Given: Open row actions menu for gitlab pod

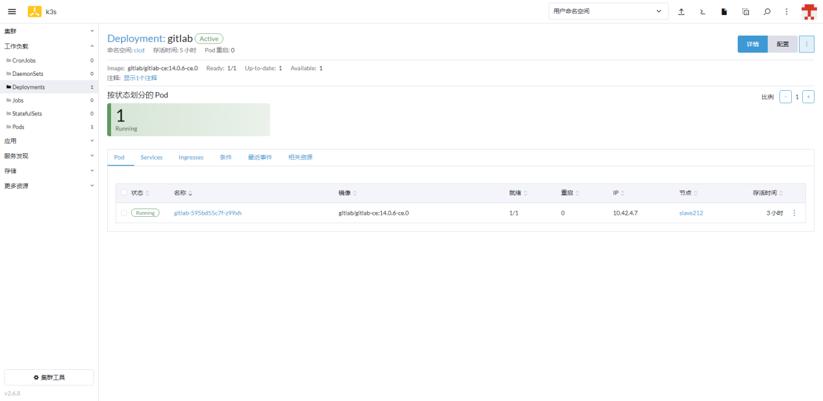Looking at the screenshot, I should click(x=794, y=213).
